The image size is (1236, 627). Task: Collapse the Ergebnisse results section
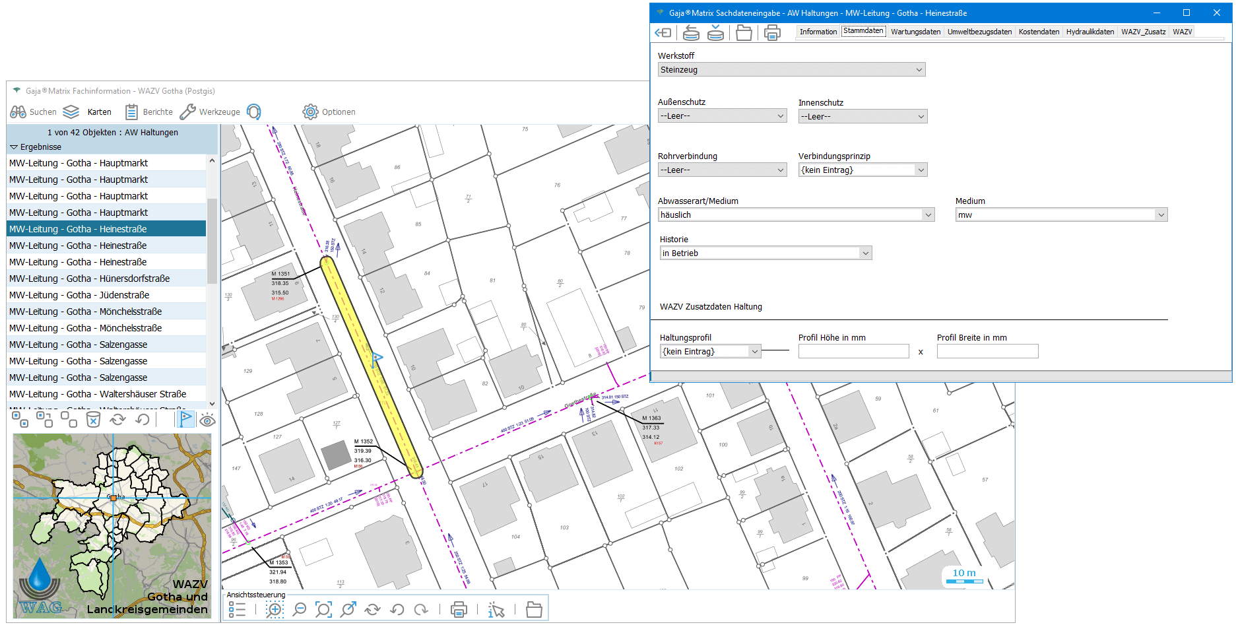point(14,147)
